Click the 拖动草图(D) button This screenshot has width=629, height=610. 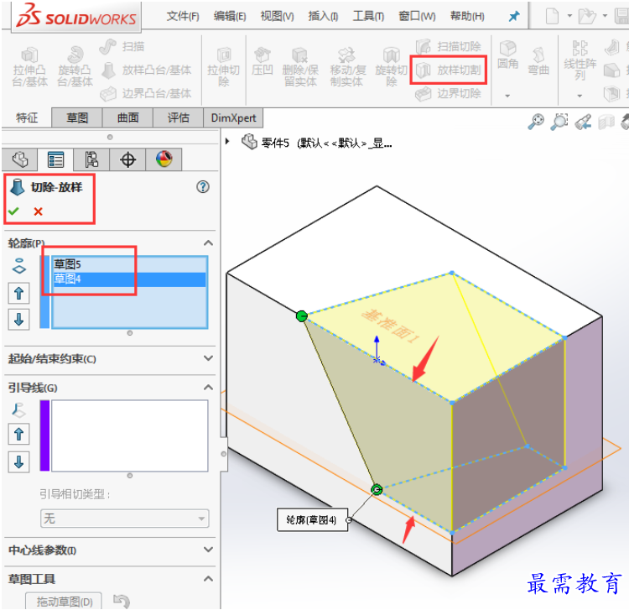[x=65, y=602]
